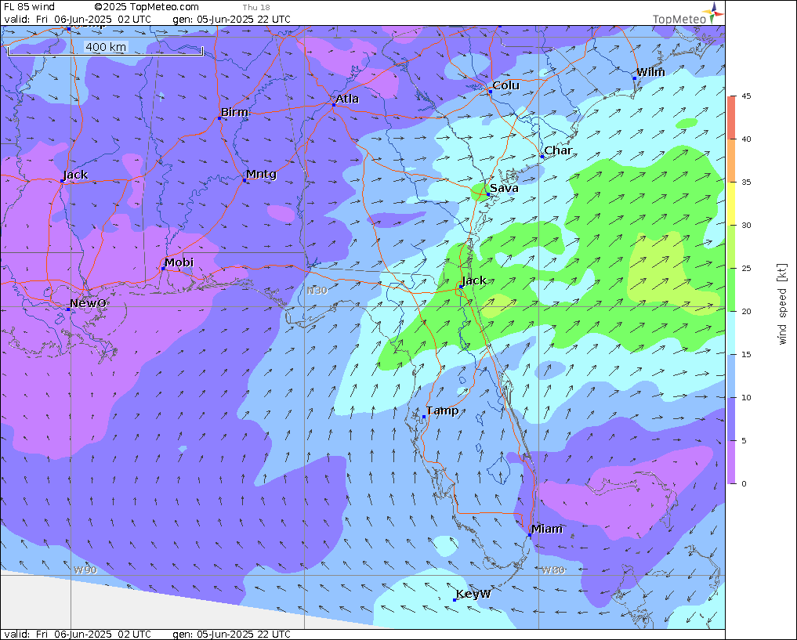Click the Birm city label

pos(234,112)
